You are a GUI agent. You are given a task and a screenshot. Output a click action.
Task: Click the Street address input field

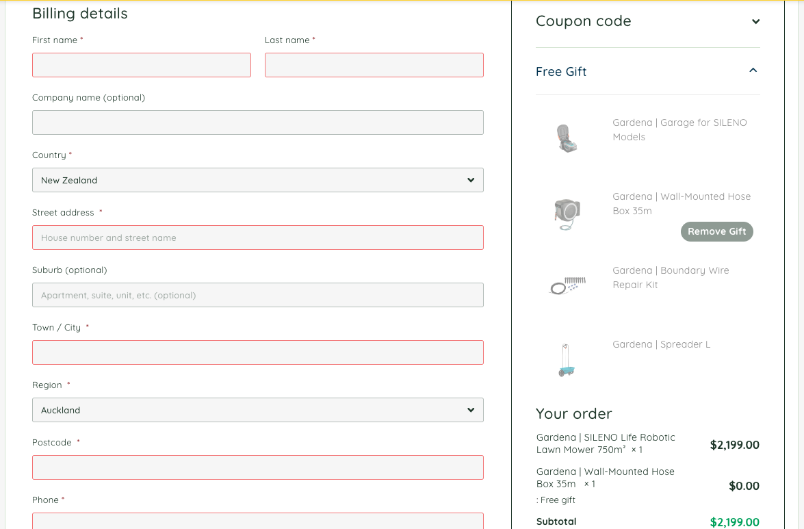[x=257, y=237]
